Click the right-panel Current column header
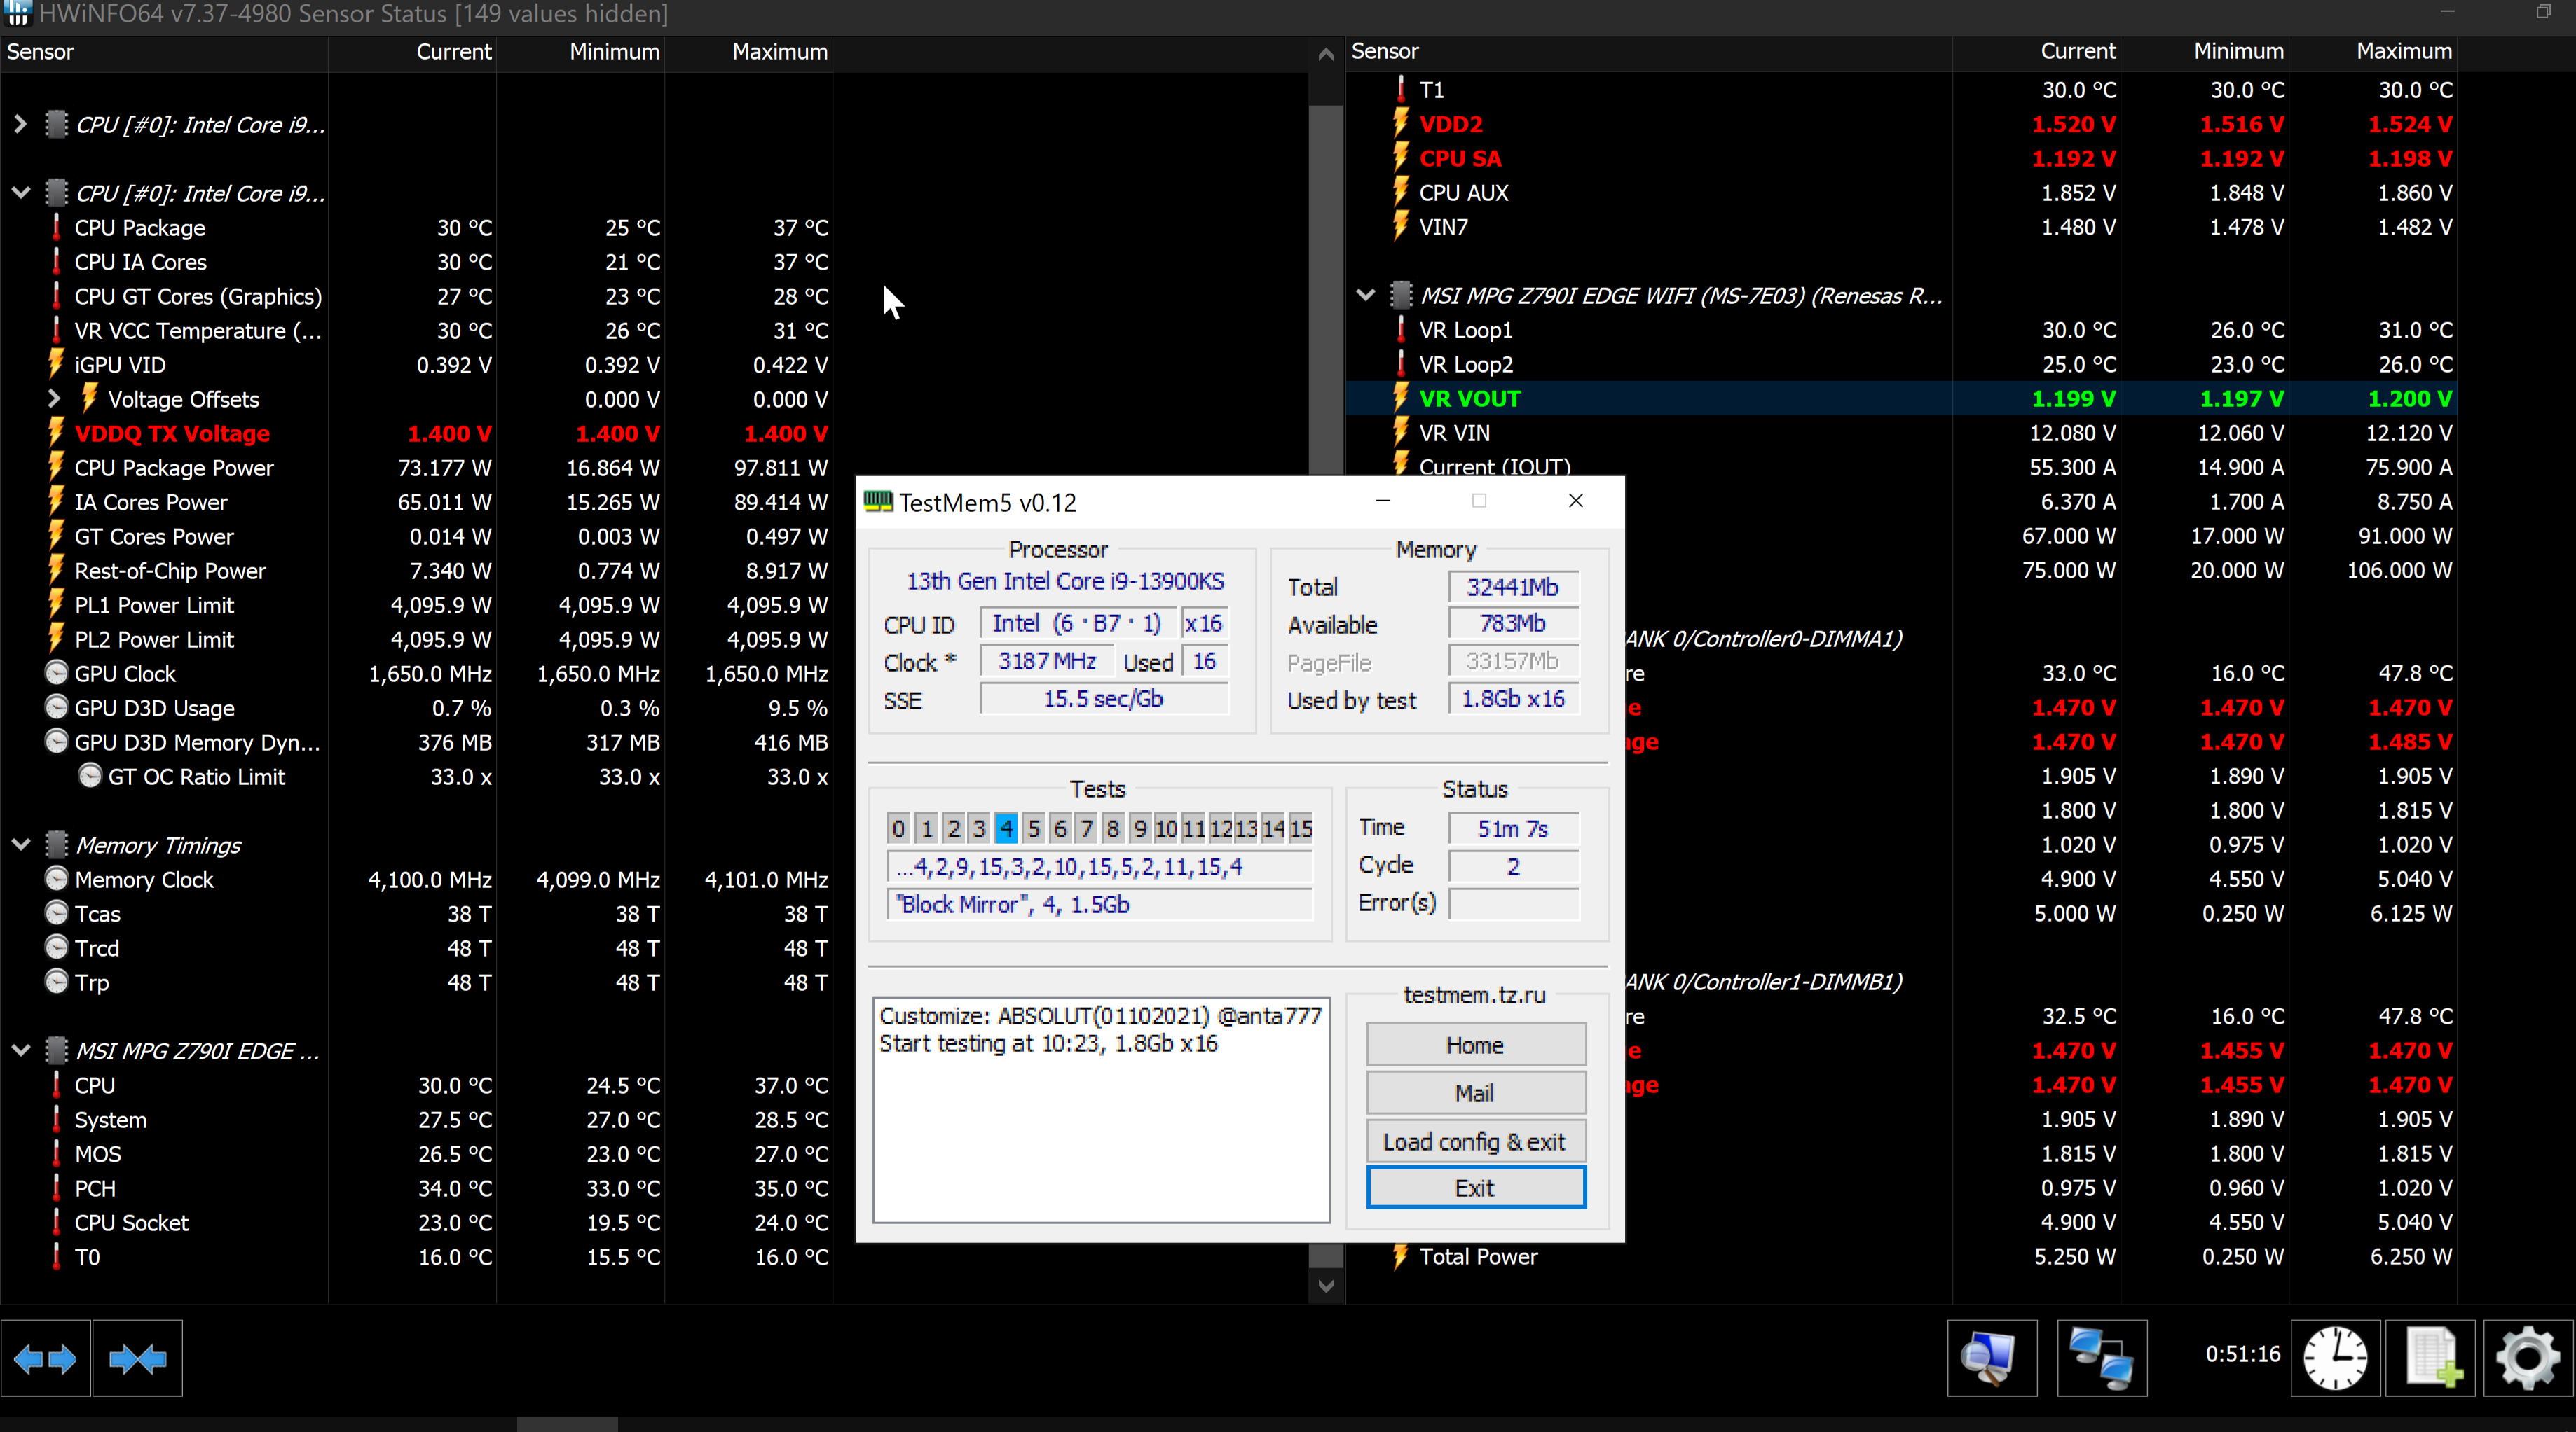The height and width of the screenshot is (1432, 2576). point(2037,51)
